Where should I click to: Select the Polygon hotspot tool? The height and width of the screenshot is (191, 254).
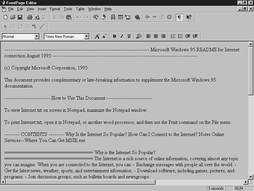(x=27, y=27)
